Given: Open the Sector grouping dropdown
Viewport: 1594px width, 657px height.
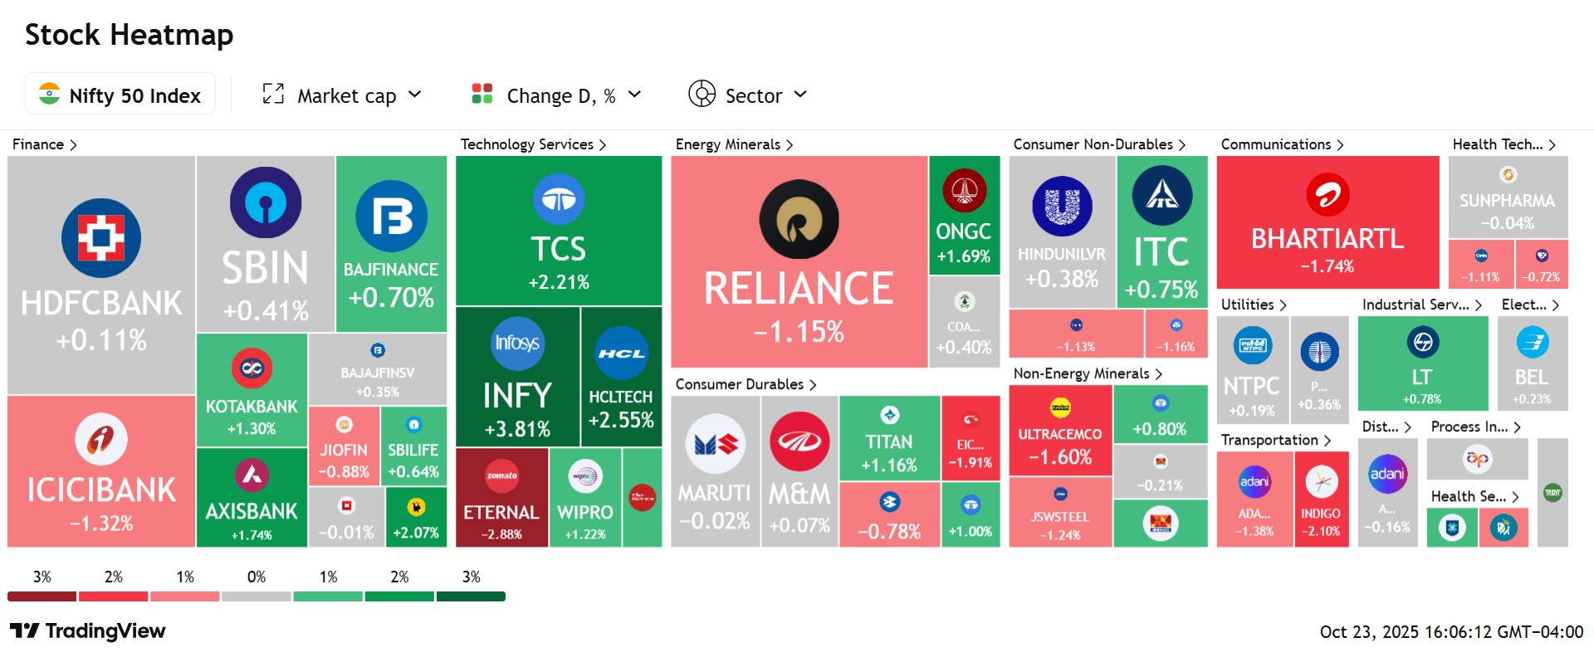Looking at the screenshot, I should (747, 95).
